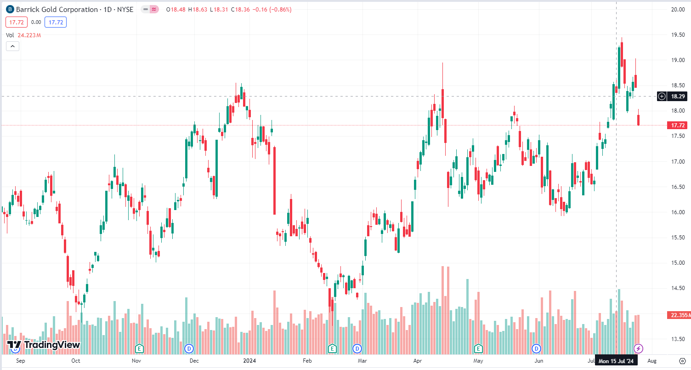Open the dividend marker before December
691x370 pixels.
click(x=189, y=348)
